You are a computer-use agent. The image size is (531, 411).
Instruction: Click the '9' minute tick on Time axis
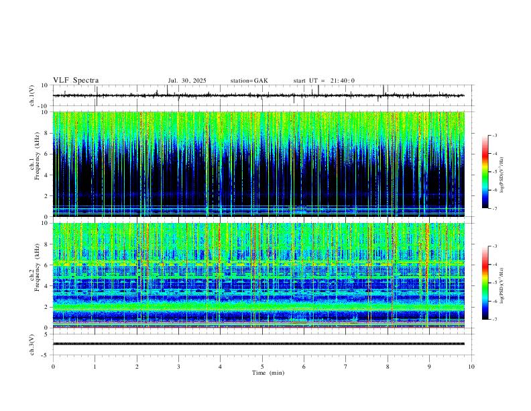pyautogui.click(x=429, y=367)
